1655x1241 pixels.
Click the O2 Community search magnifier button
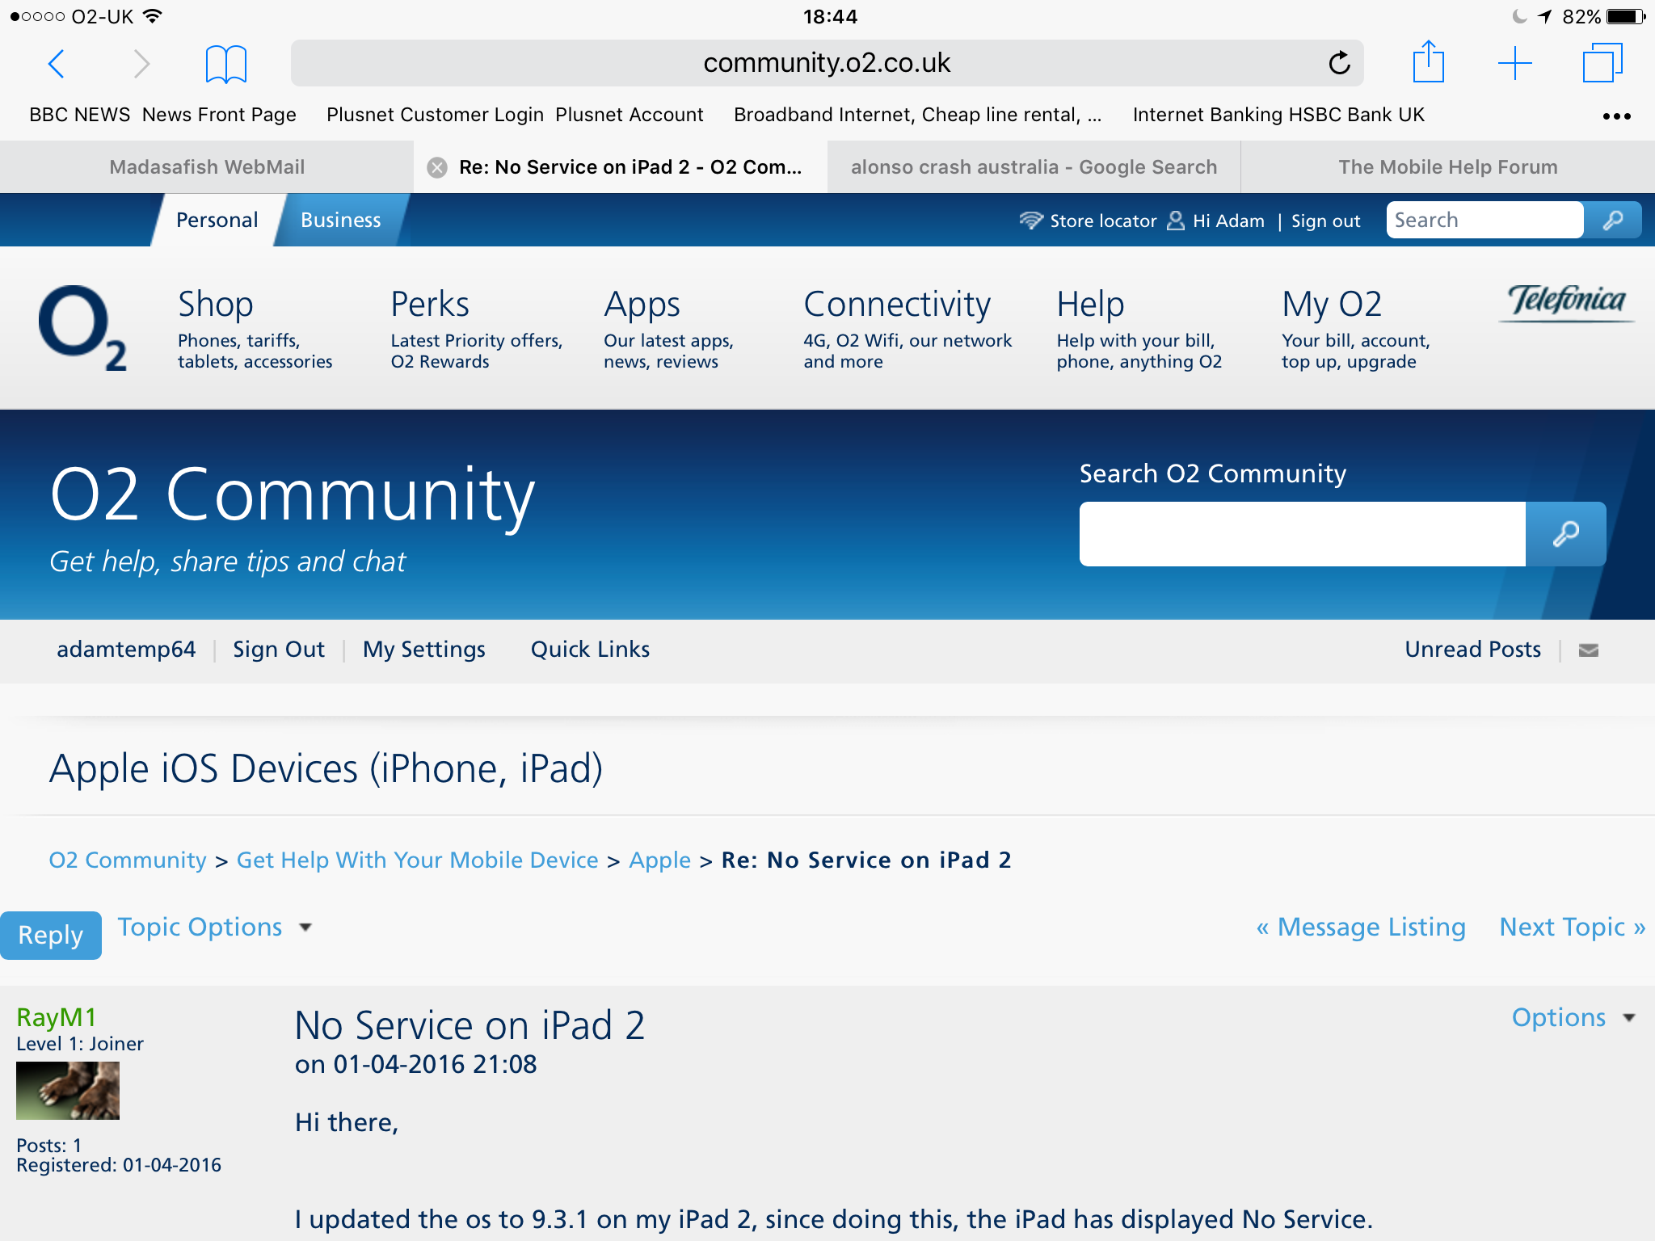coord(1566,533)
